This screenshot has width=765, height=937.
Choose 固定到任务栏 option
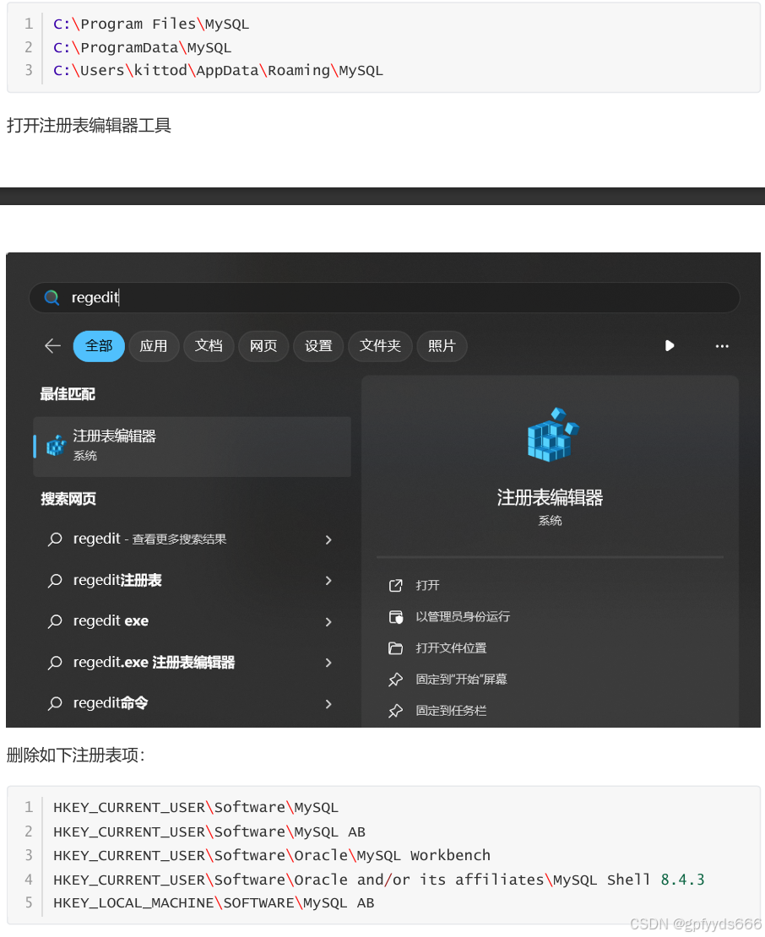coord(451,711)
